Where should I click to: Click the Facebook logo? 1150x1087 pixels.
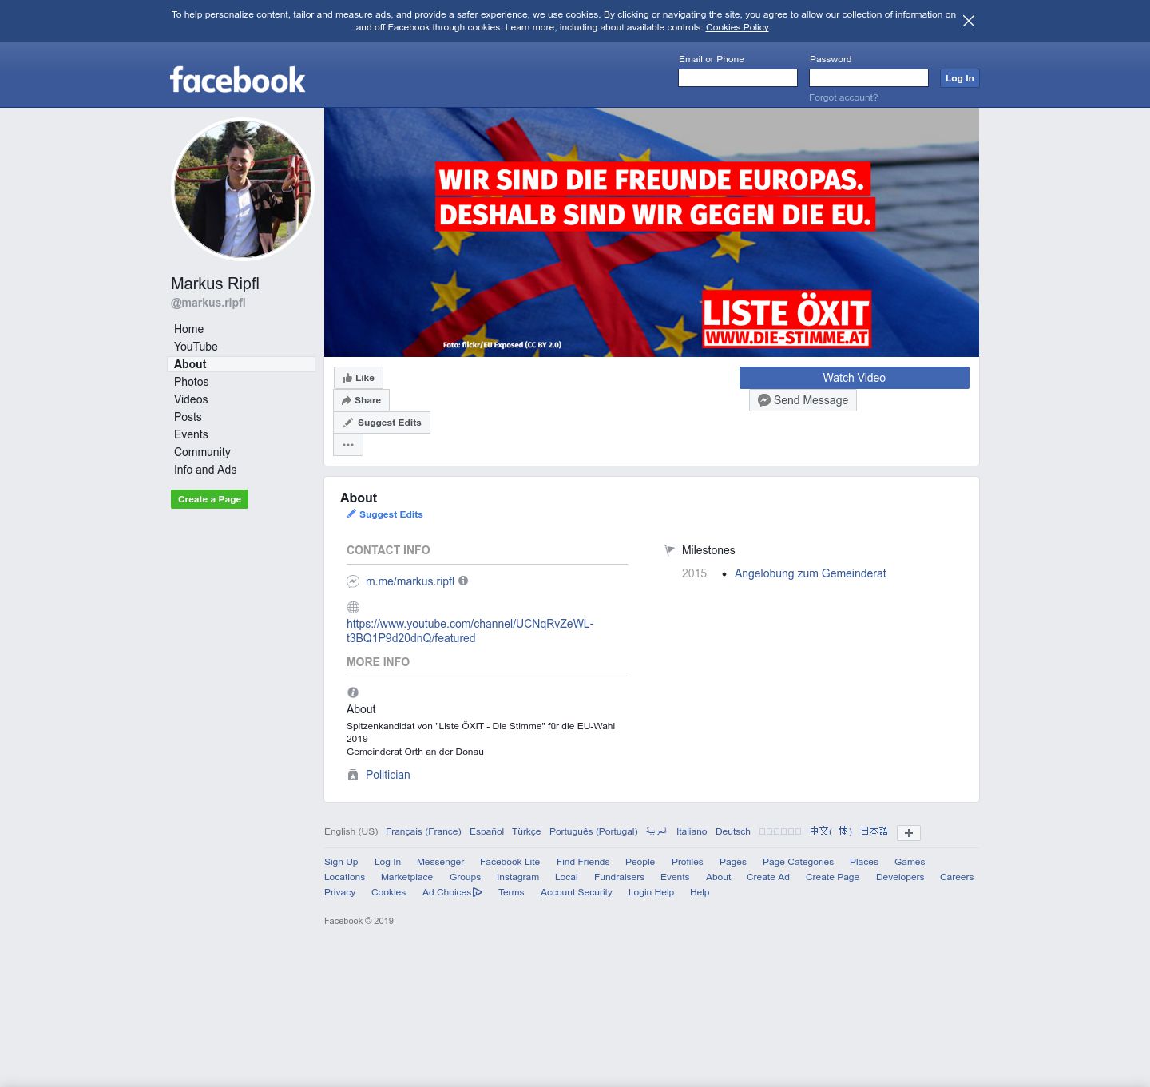click(237, 80)
